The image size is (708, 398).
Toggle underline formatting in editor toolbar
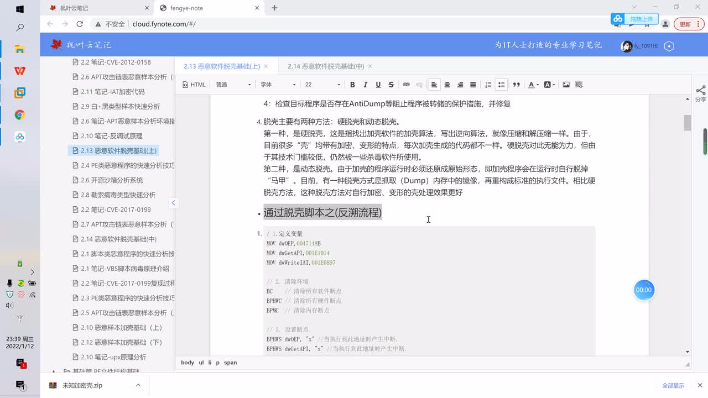coord(378,85)
